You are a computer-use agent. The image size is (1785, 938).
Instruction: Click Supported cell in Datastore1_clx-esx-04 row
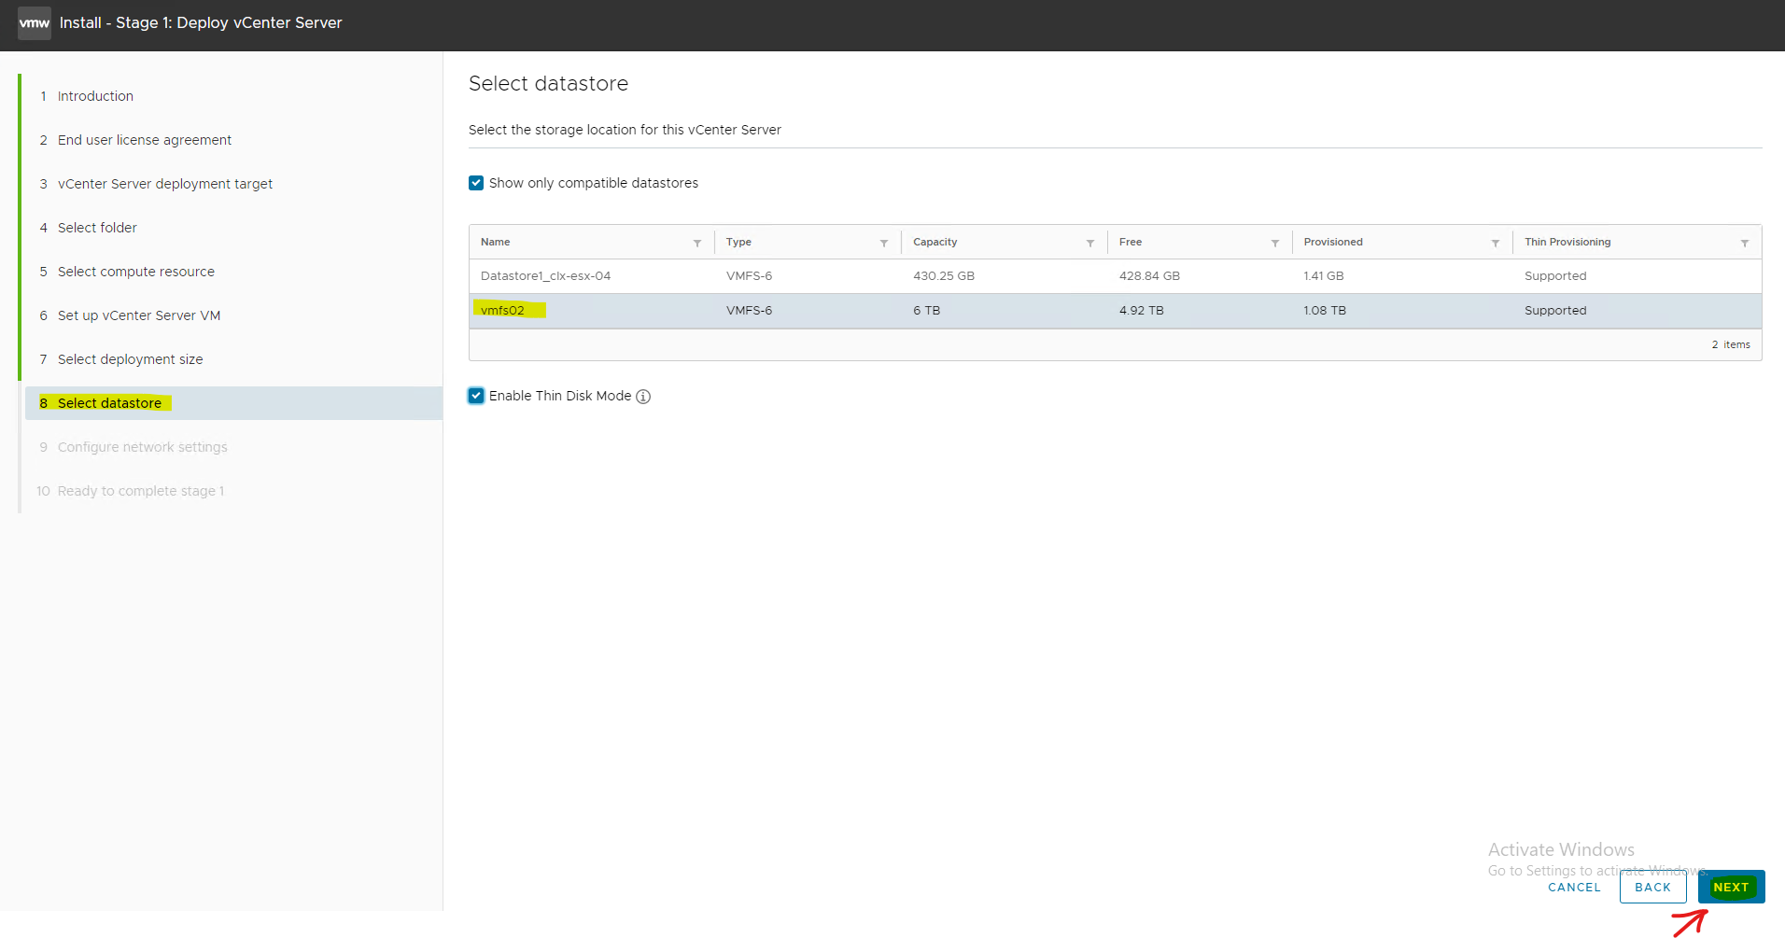1555,276
